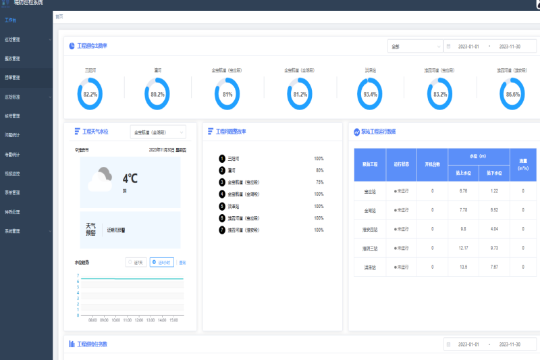540x360 pixels.
Task: Click the 运行状态 column header
Action: (x=402, y=165)
